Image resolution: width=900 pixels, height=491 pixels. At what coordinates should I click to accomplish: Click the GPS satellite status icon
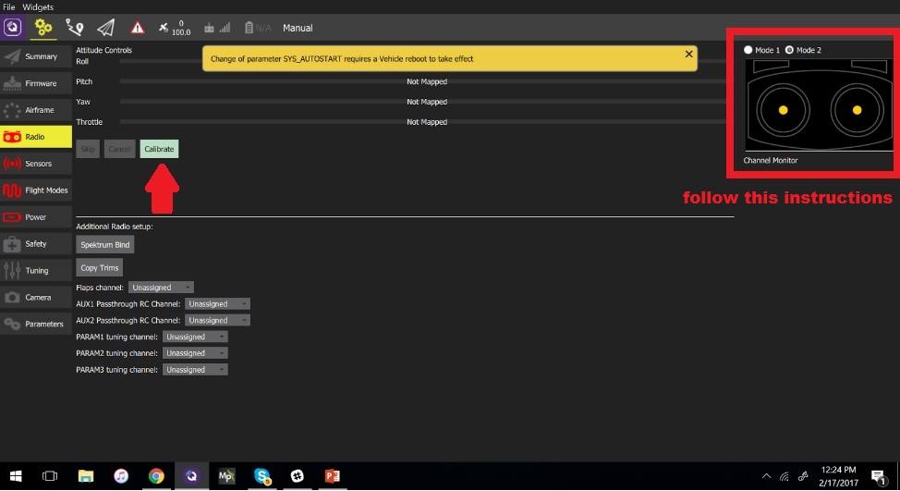[164, 28]
